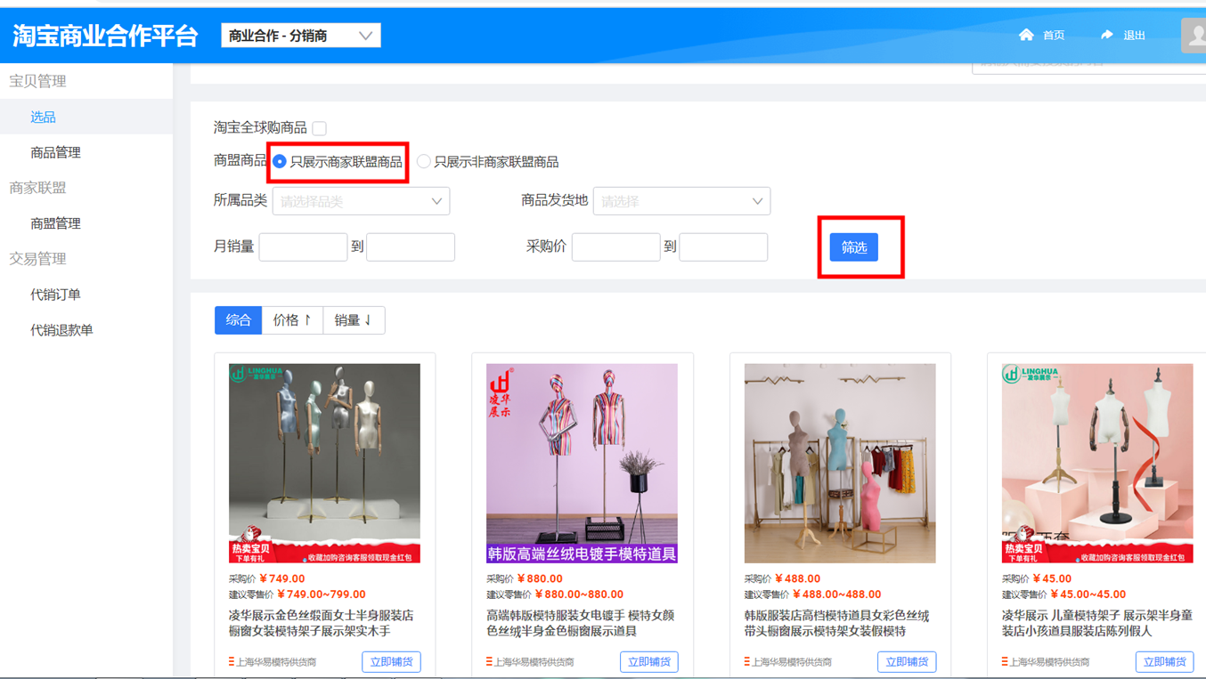This screenshot has width=1206, height=679.
Task: Click the 月销量 maximum input field
Action: pos(411,247)
